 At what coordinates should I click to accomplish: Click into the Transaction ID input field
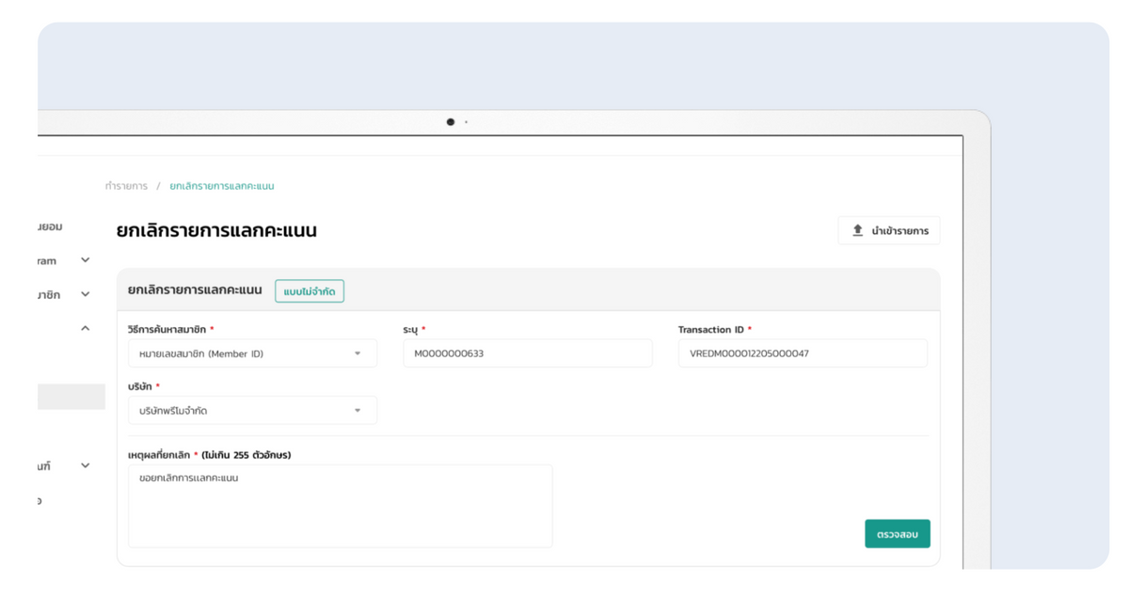point(802,353)
